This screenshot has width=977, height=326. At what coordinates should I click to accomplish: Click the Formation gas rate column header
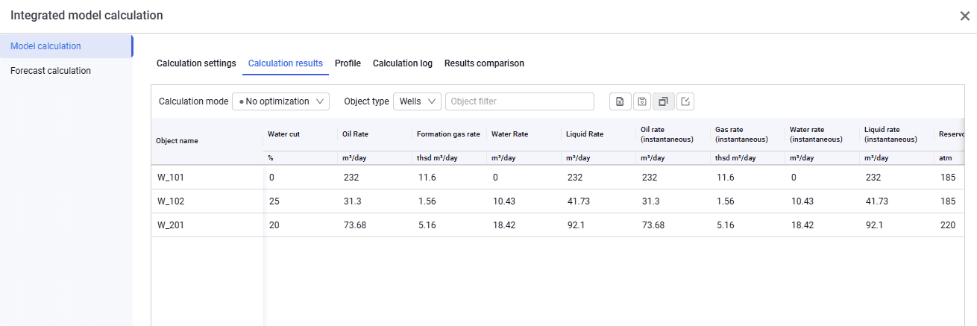[x=450, y=134]
